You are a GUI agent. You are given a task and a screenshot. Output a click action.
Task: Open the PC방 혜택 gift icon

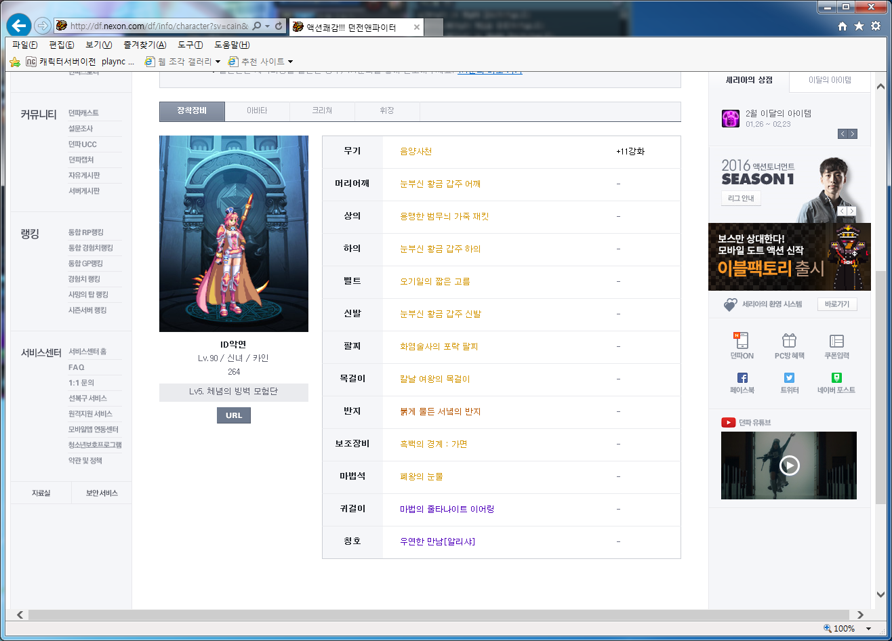(x=789, y=341)
